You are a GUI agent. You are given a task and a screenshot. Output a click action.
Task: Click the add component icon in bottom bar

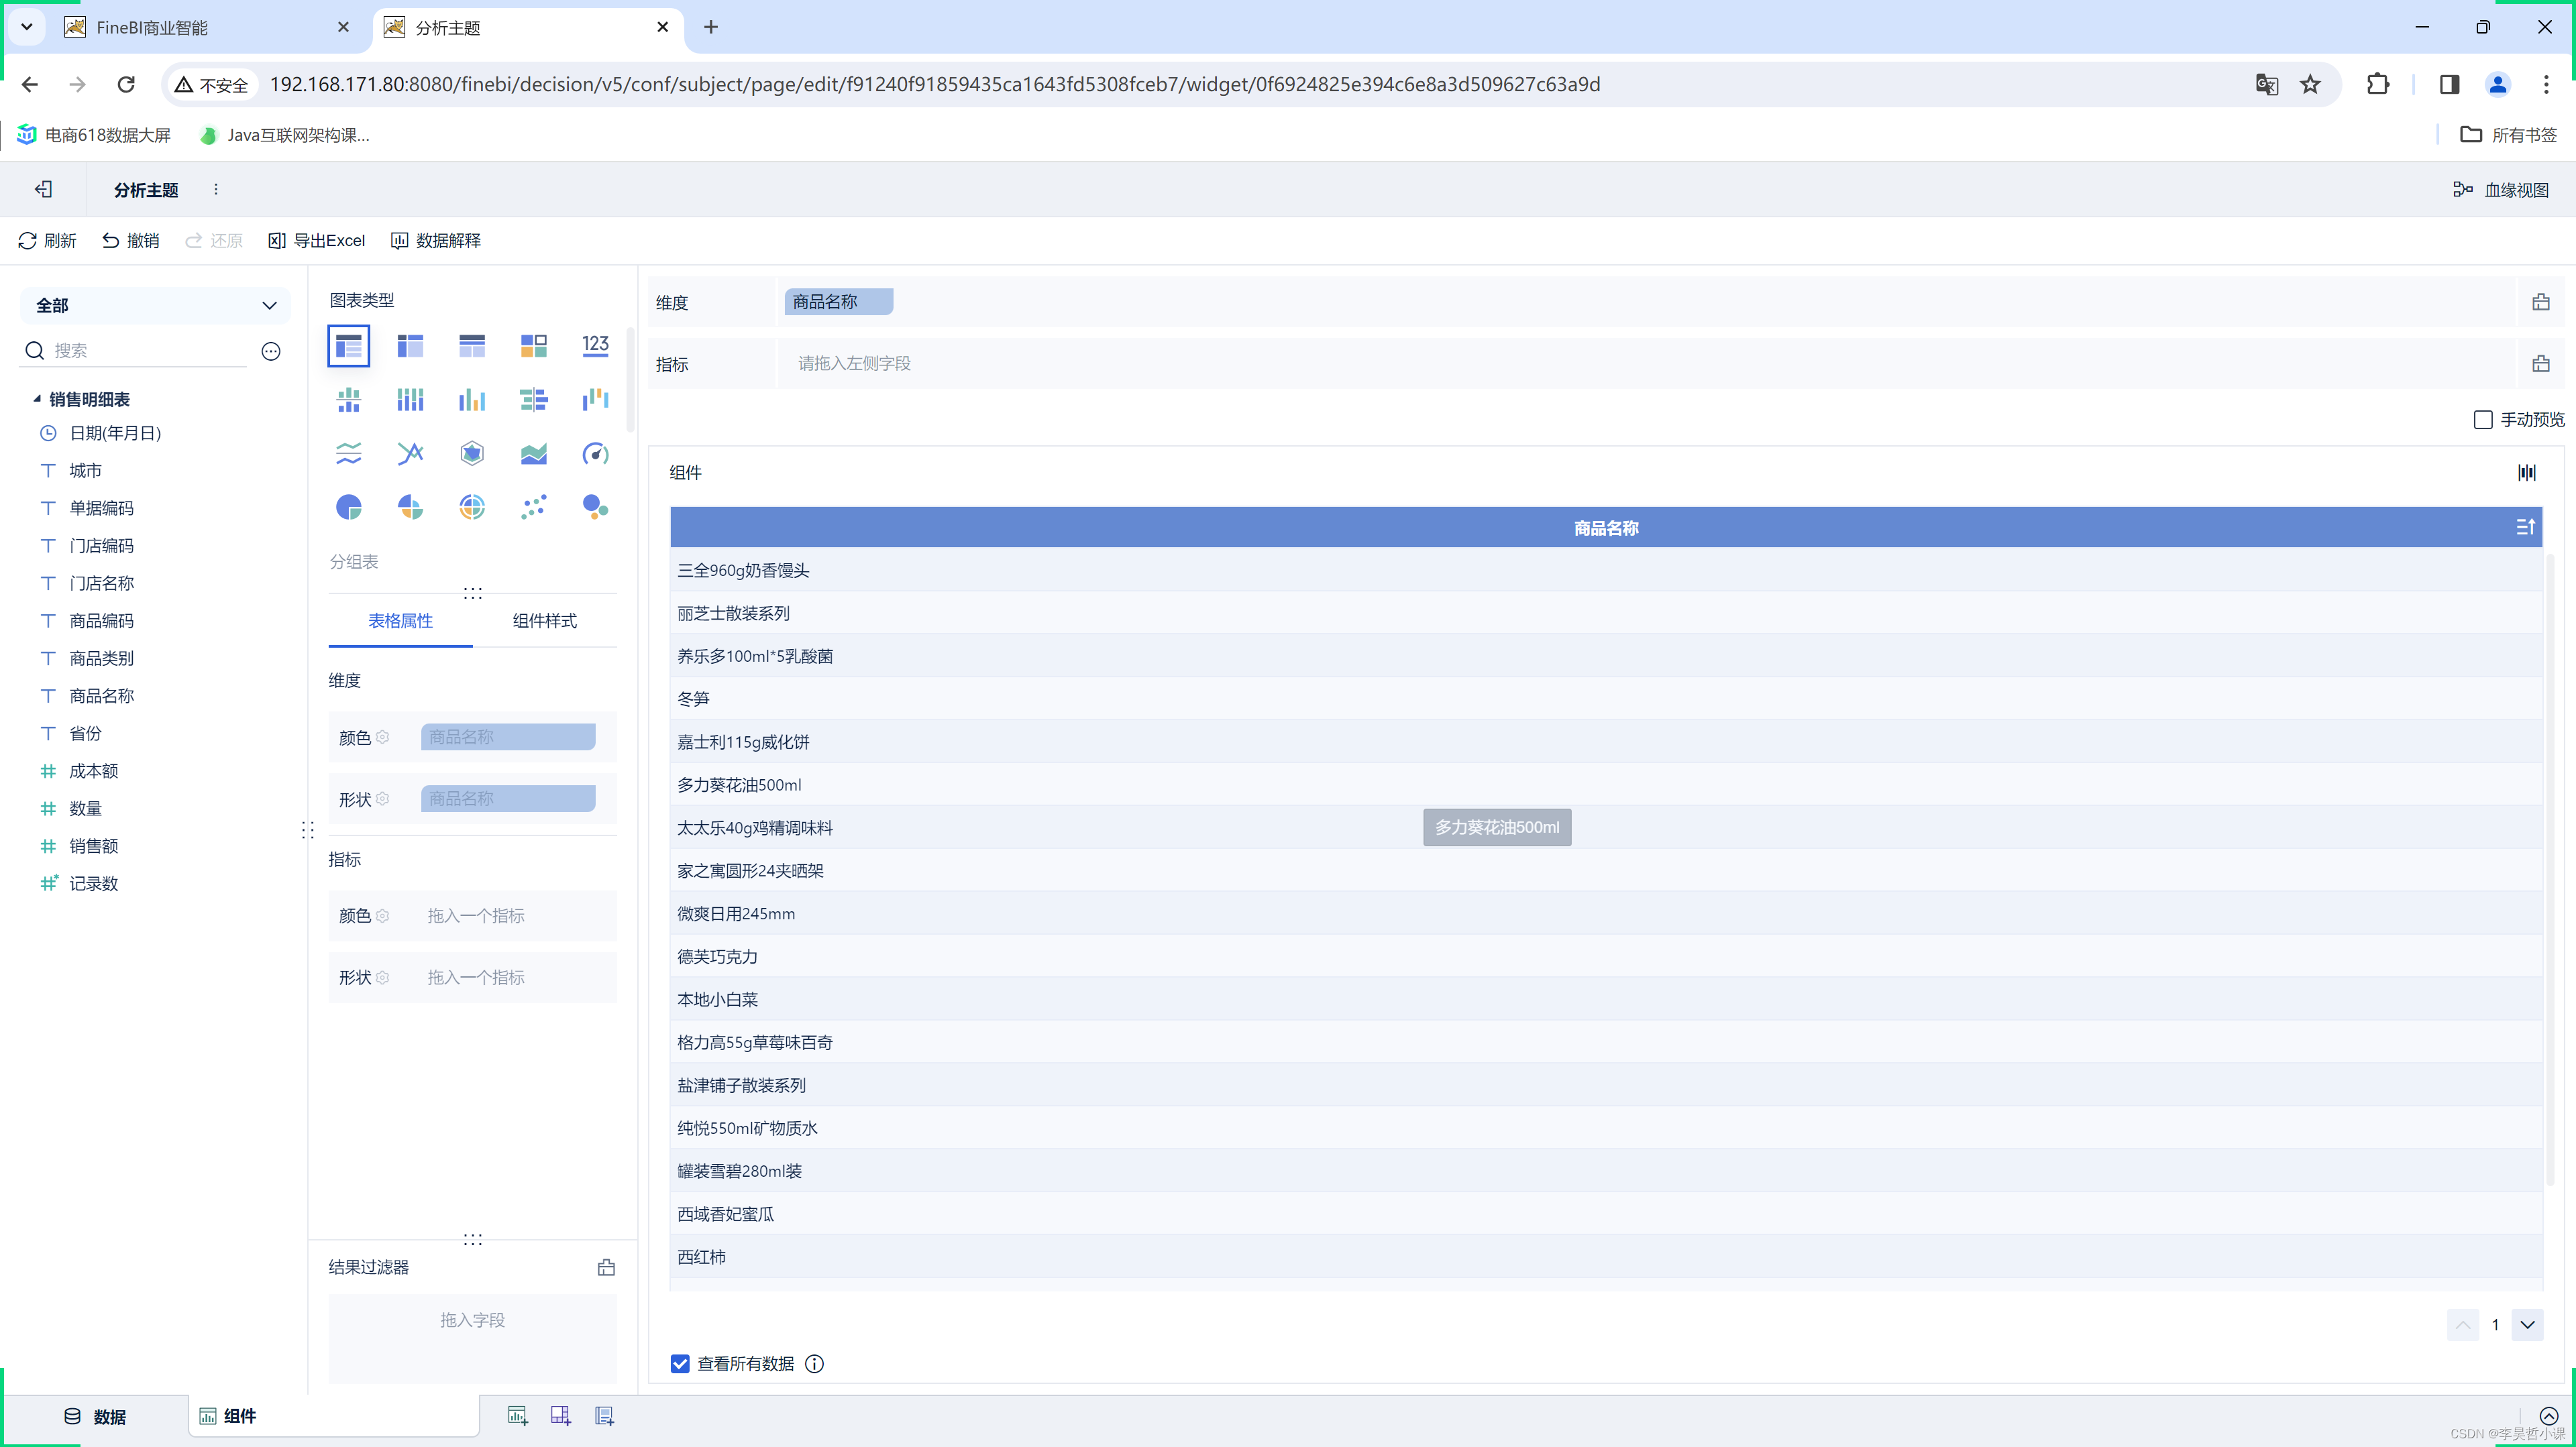[x=517, y=1416]
